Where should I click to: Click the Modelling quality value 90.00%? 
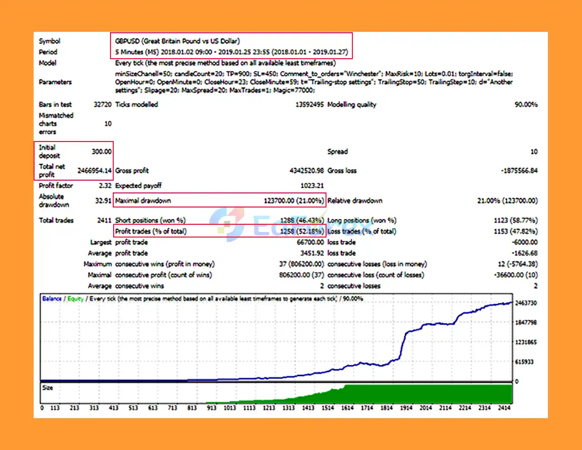[526, 105]
